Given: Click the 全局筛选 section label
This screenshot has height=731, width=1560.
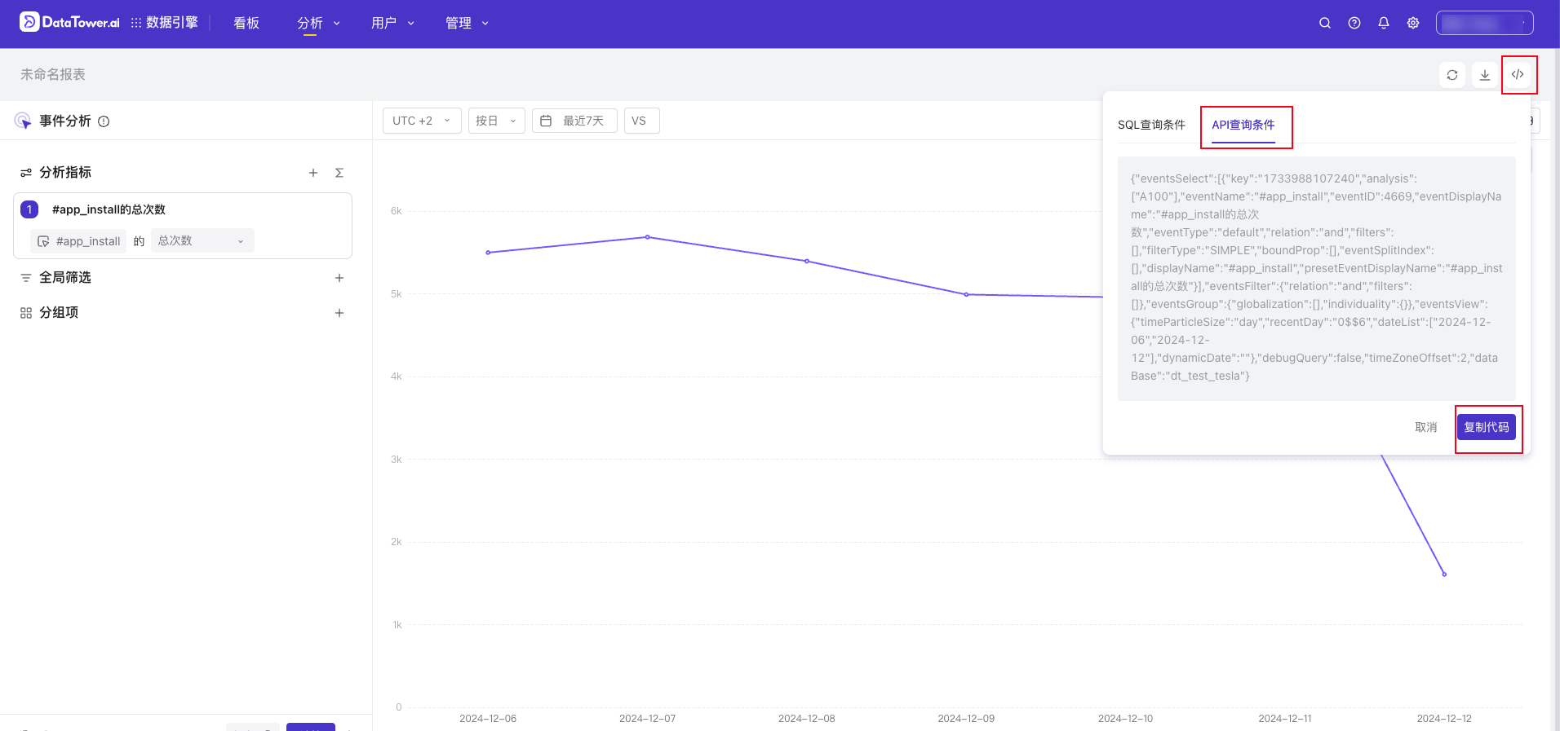Looking at the screenshot, I should pyautogui.click(x=65, y=278).
